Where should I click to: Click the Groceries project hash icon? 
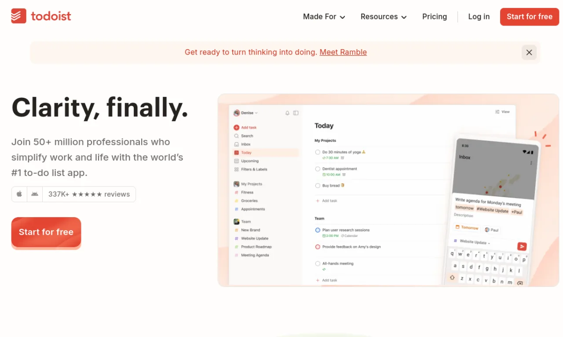(237, 201)
